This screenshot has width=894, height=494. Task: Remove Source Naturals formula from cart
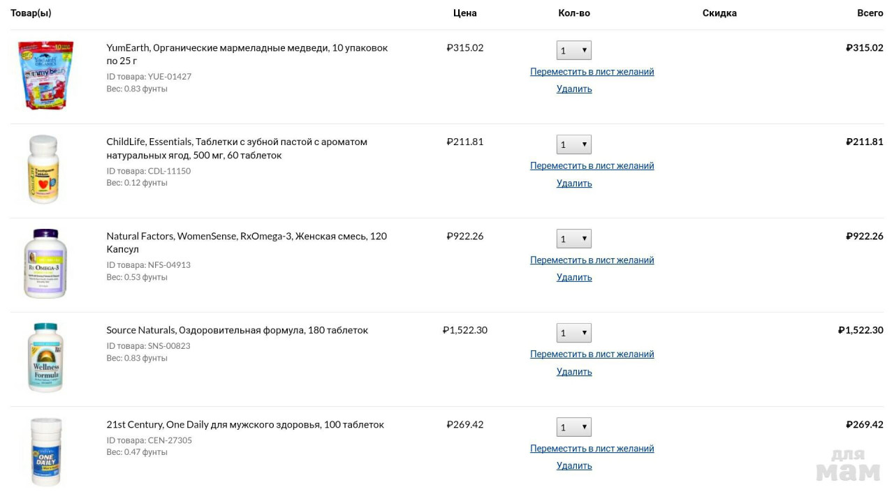[574, 372]
